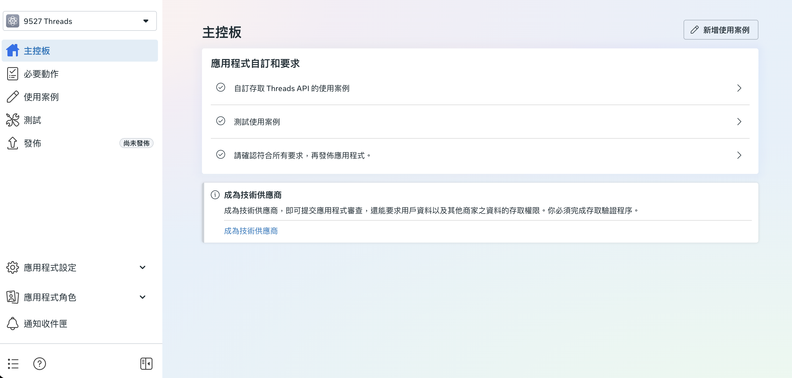
Task: Click checkmark circle for 請確認符合所有要求 row
Action: (220, 155)
